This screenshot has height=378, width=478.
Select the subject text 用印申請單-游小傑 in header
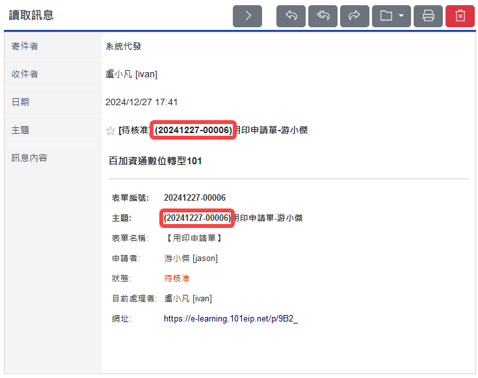coord(271,131)
